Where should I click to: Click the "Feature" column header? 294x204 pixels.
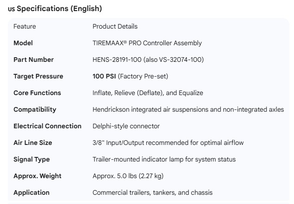pyautogui.click(x=25, y=26)
